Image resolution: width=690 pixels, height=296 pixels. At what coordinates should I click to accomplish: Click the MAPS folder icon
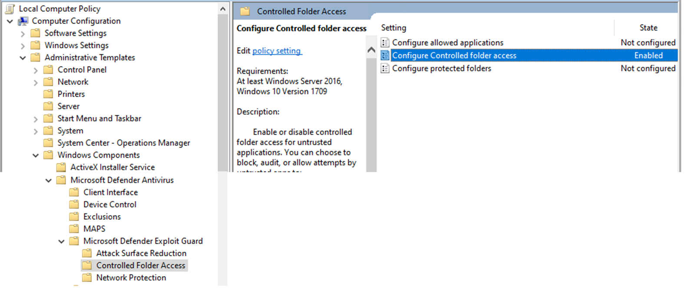click(x=74, y=228)
